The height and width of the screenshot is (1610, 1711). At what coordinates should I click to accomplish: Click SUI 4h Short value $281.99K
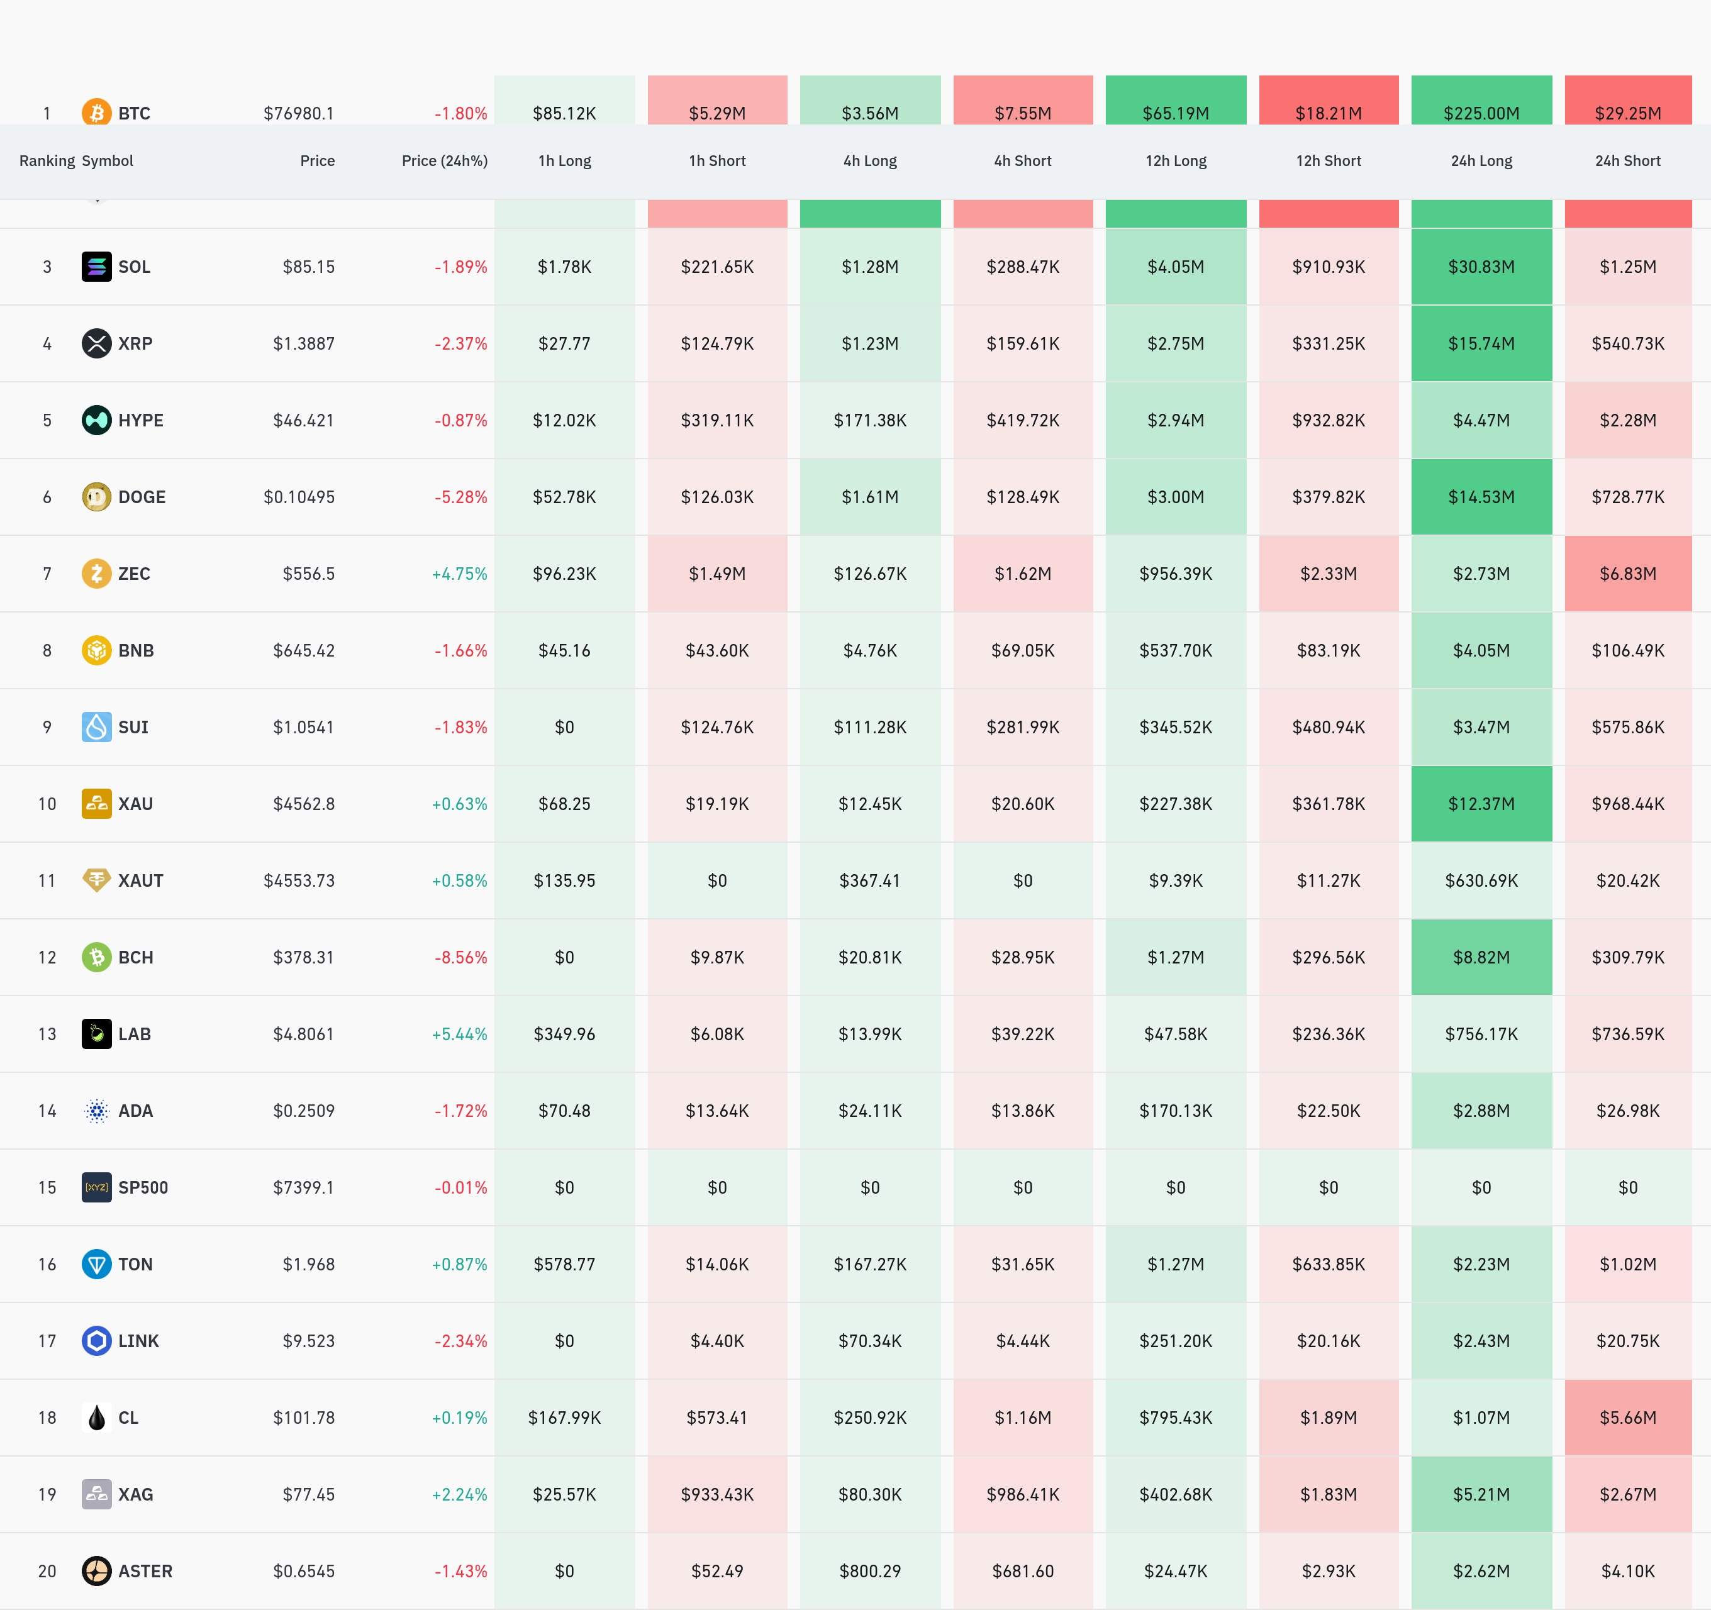coord(1023,727)
